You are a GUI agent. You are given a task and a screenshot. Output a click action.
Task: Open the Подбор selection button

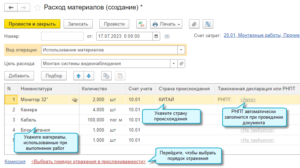54,76
